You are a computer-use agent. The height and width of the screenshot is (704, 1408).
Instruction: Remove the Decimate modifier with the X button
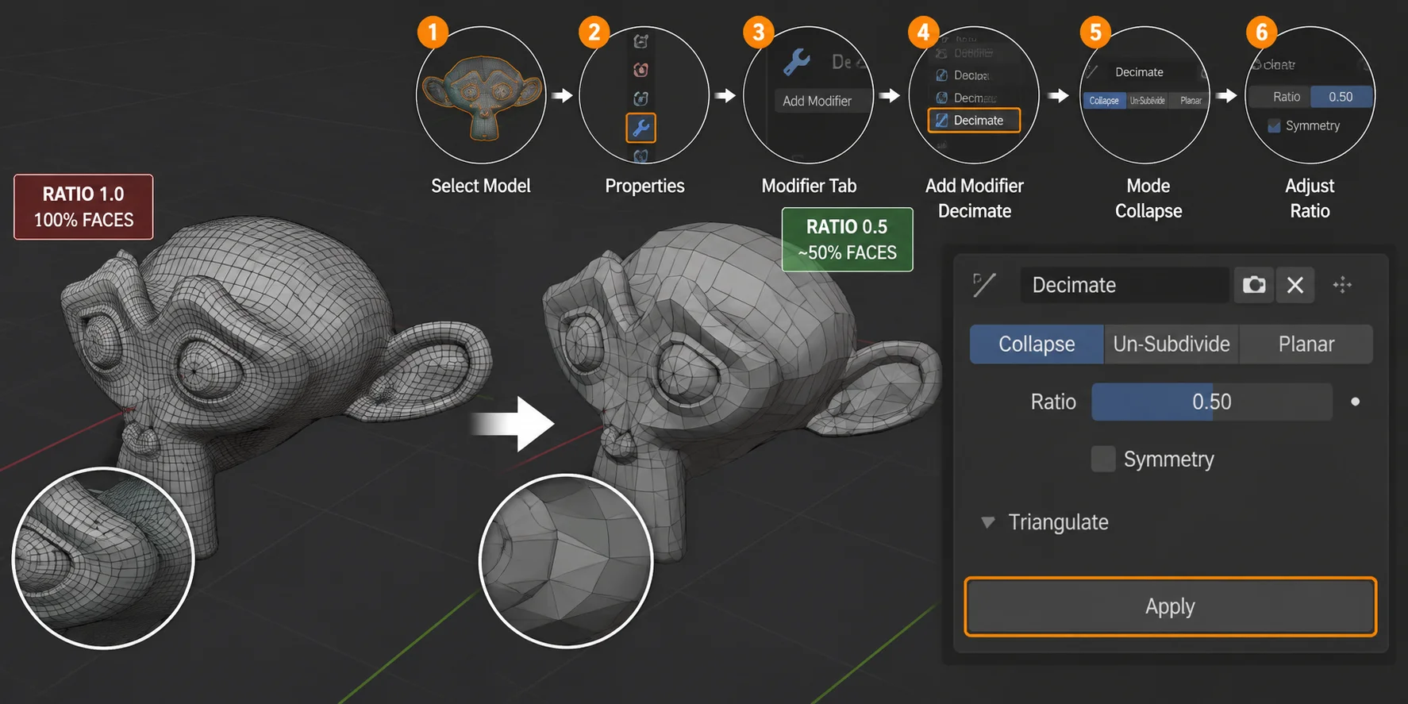[1295, 285]
